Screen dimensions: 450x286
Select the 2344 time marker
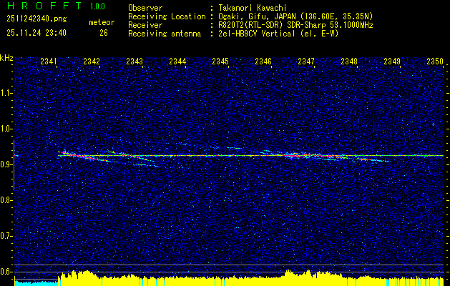click(x=177, y=62)
